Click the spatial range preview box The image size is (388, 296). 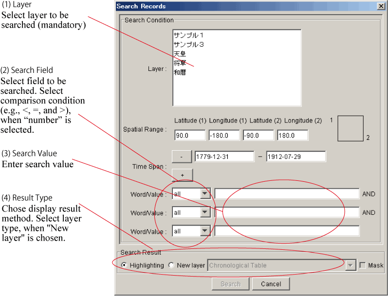pos(351,128)
